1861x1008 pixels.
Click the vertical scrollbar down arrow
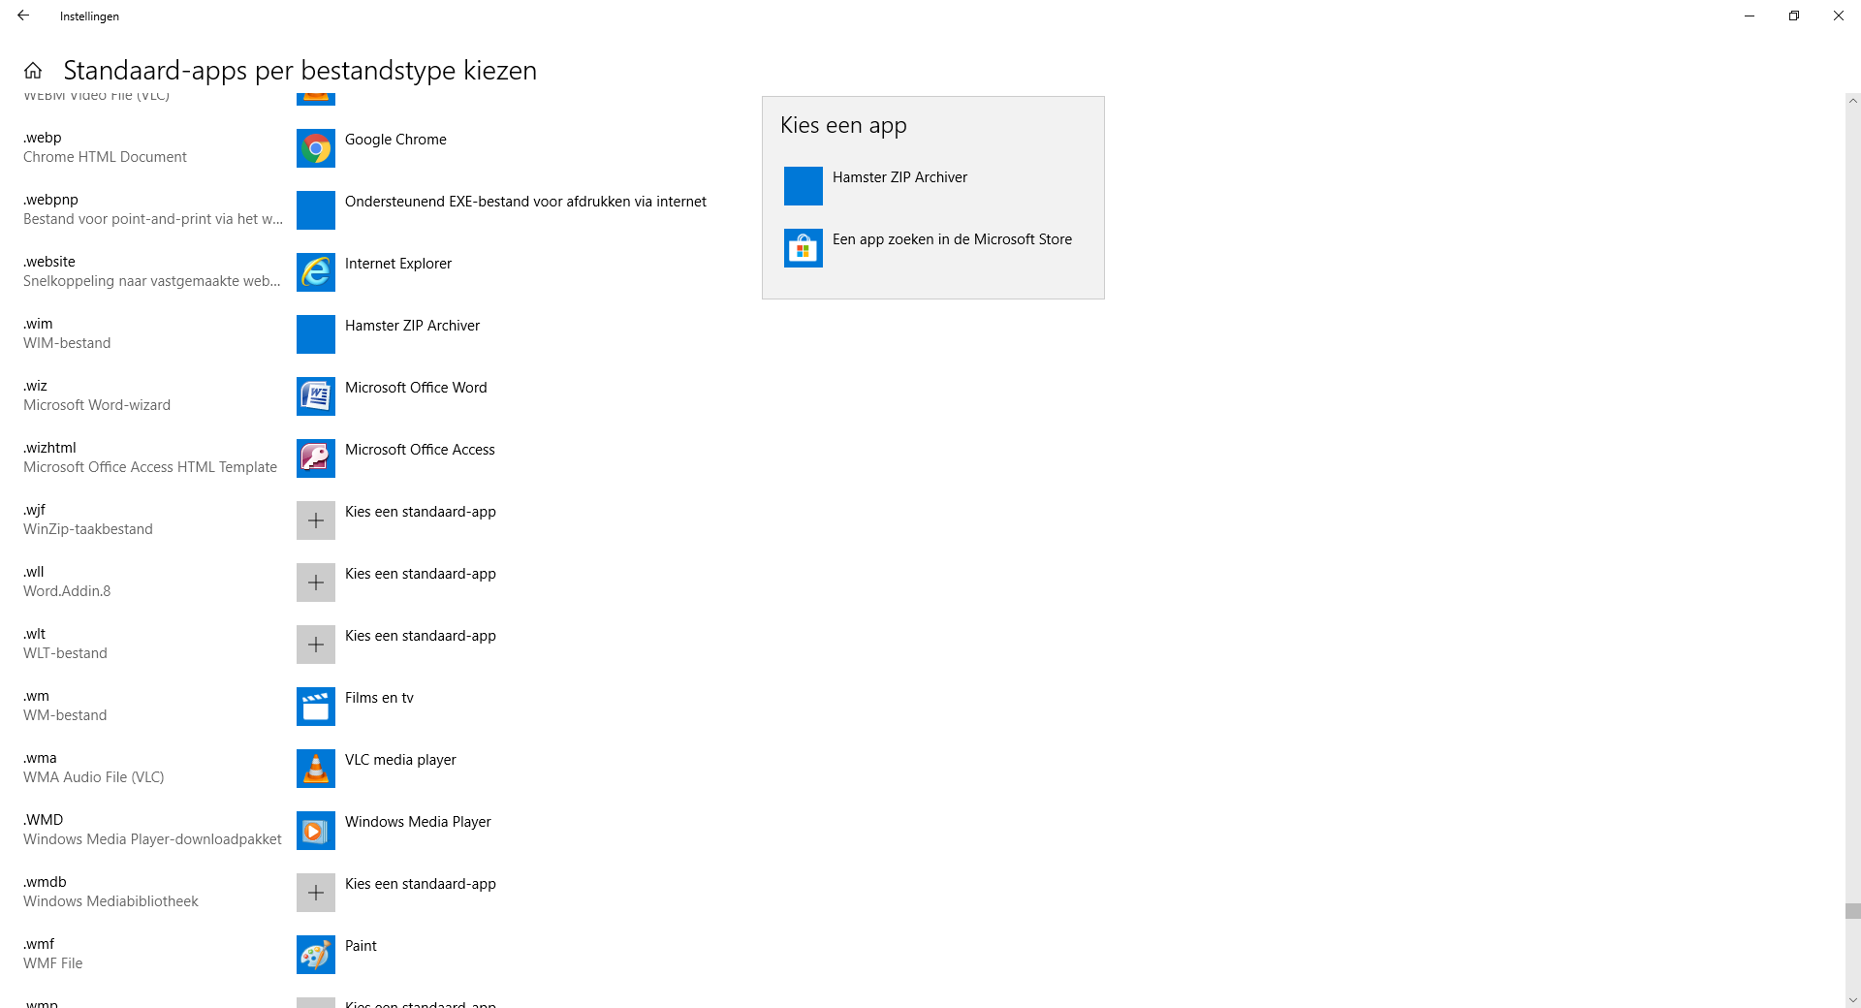pyautogui.click(x=1852, y=1000)
